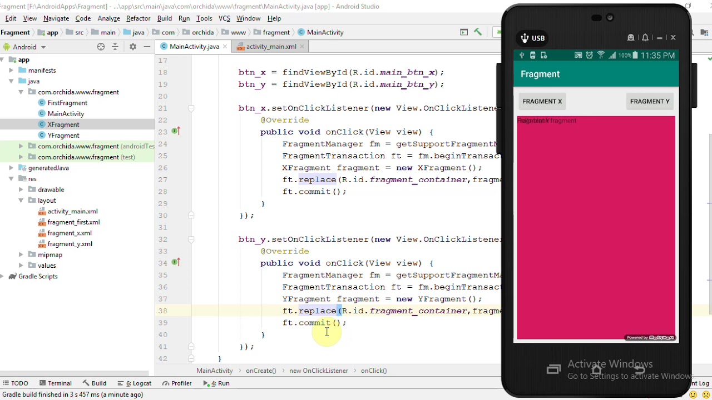Viewport: 712px width, 400px height.
Task: Open fragment_first.xml in project tree
Action: [73, 222]
